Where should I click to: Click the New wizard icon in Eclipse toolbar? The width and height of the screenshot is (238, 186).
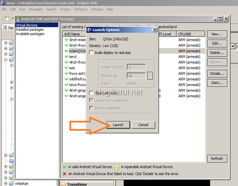click(7, 18)
